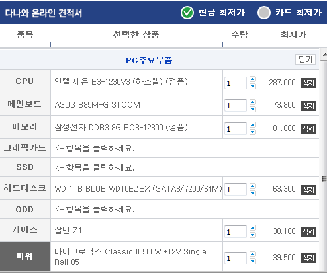The image size is (327, 273).
Task: Delete the CPU item with 삭제
Action: [x=308, y=83]
